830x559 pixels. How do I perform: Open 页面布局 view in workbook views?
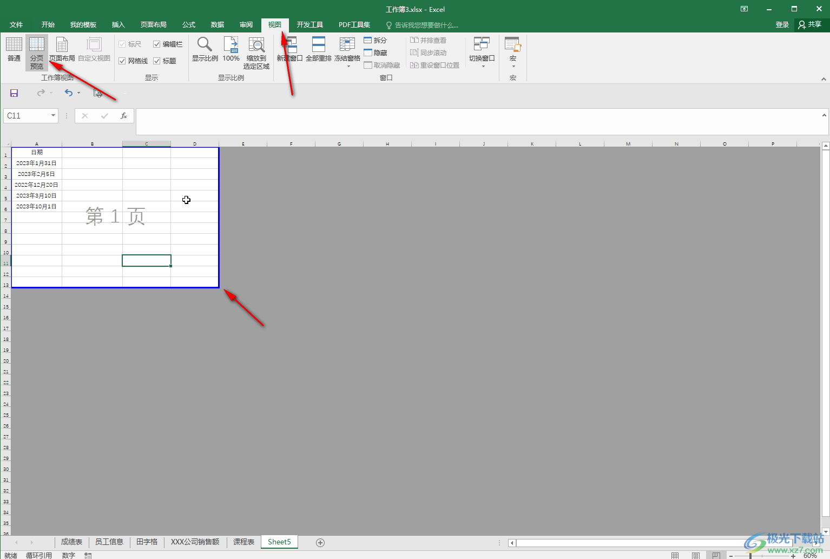click(62, 50)
